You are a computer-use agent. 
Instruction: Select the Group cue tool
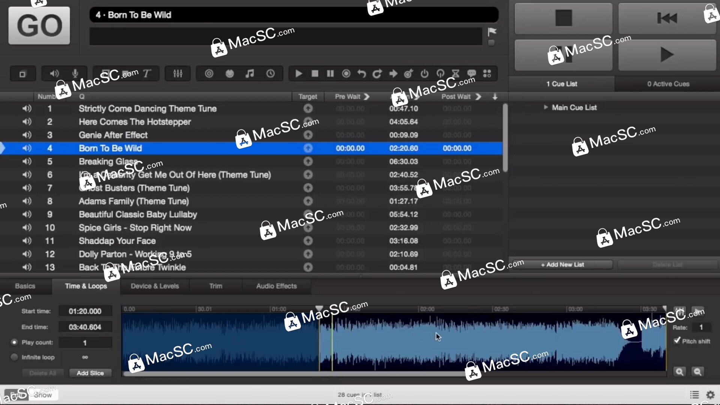pos(23,73)
